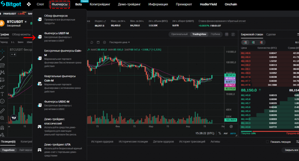Open the Позиция(0) tab

tap(8, 141)
